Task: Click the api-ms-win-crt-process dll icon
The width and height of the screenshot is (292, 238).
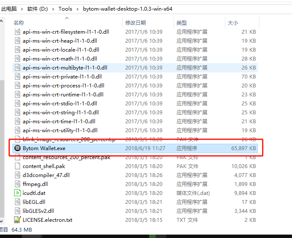Action: point(18,85)
